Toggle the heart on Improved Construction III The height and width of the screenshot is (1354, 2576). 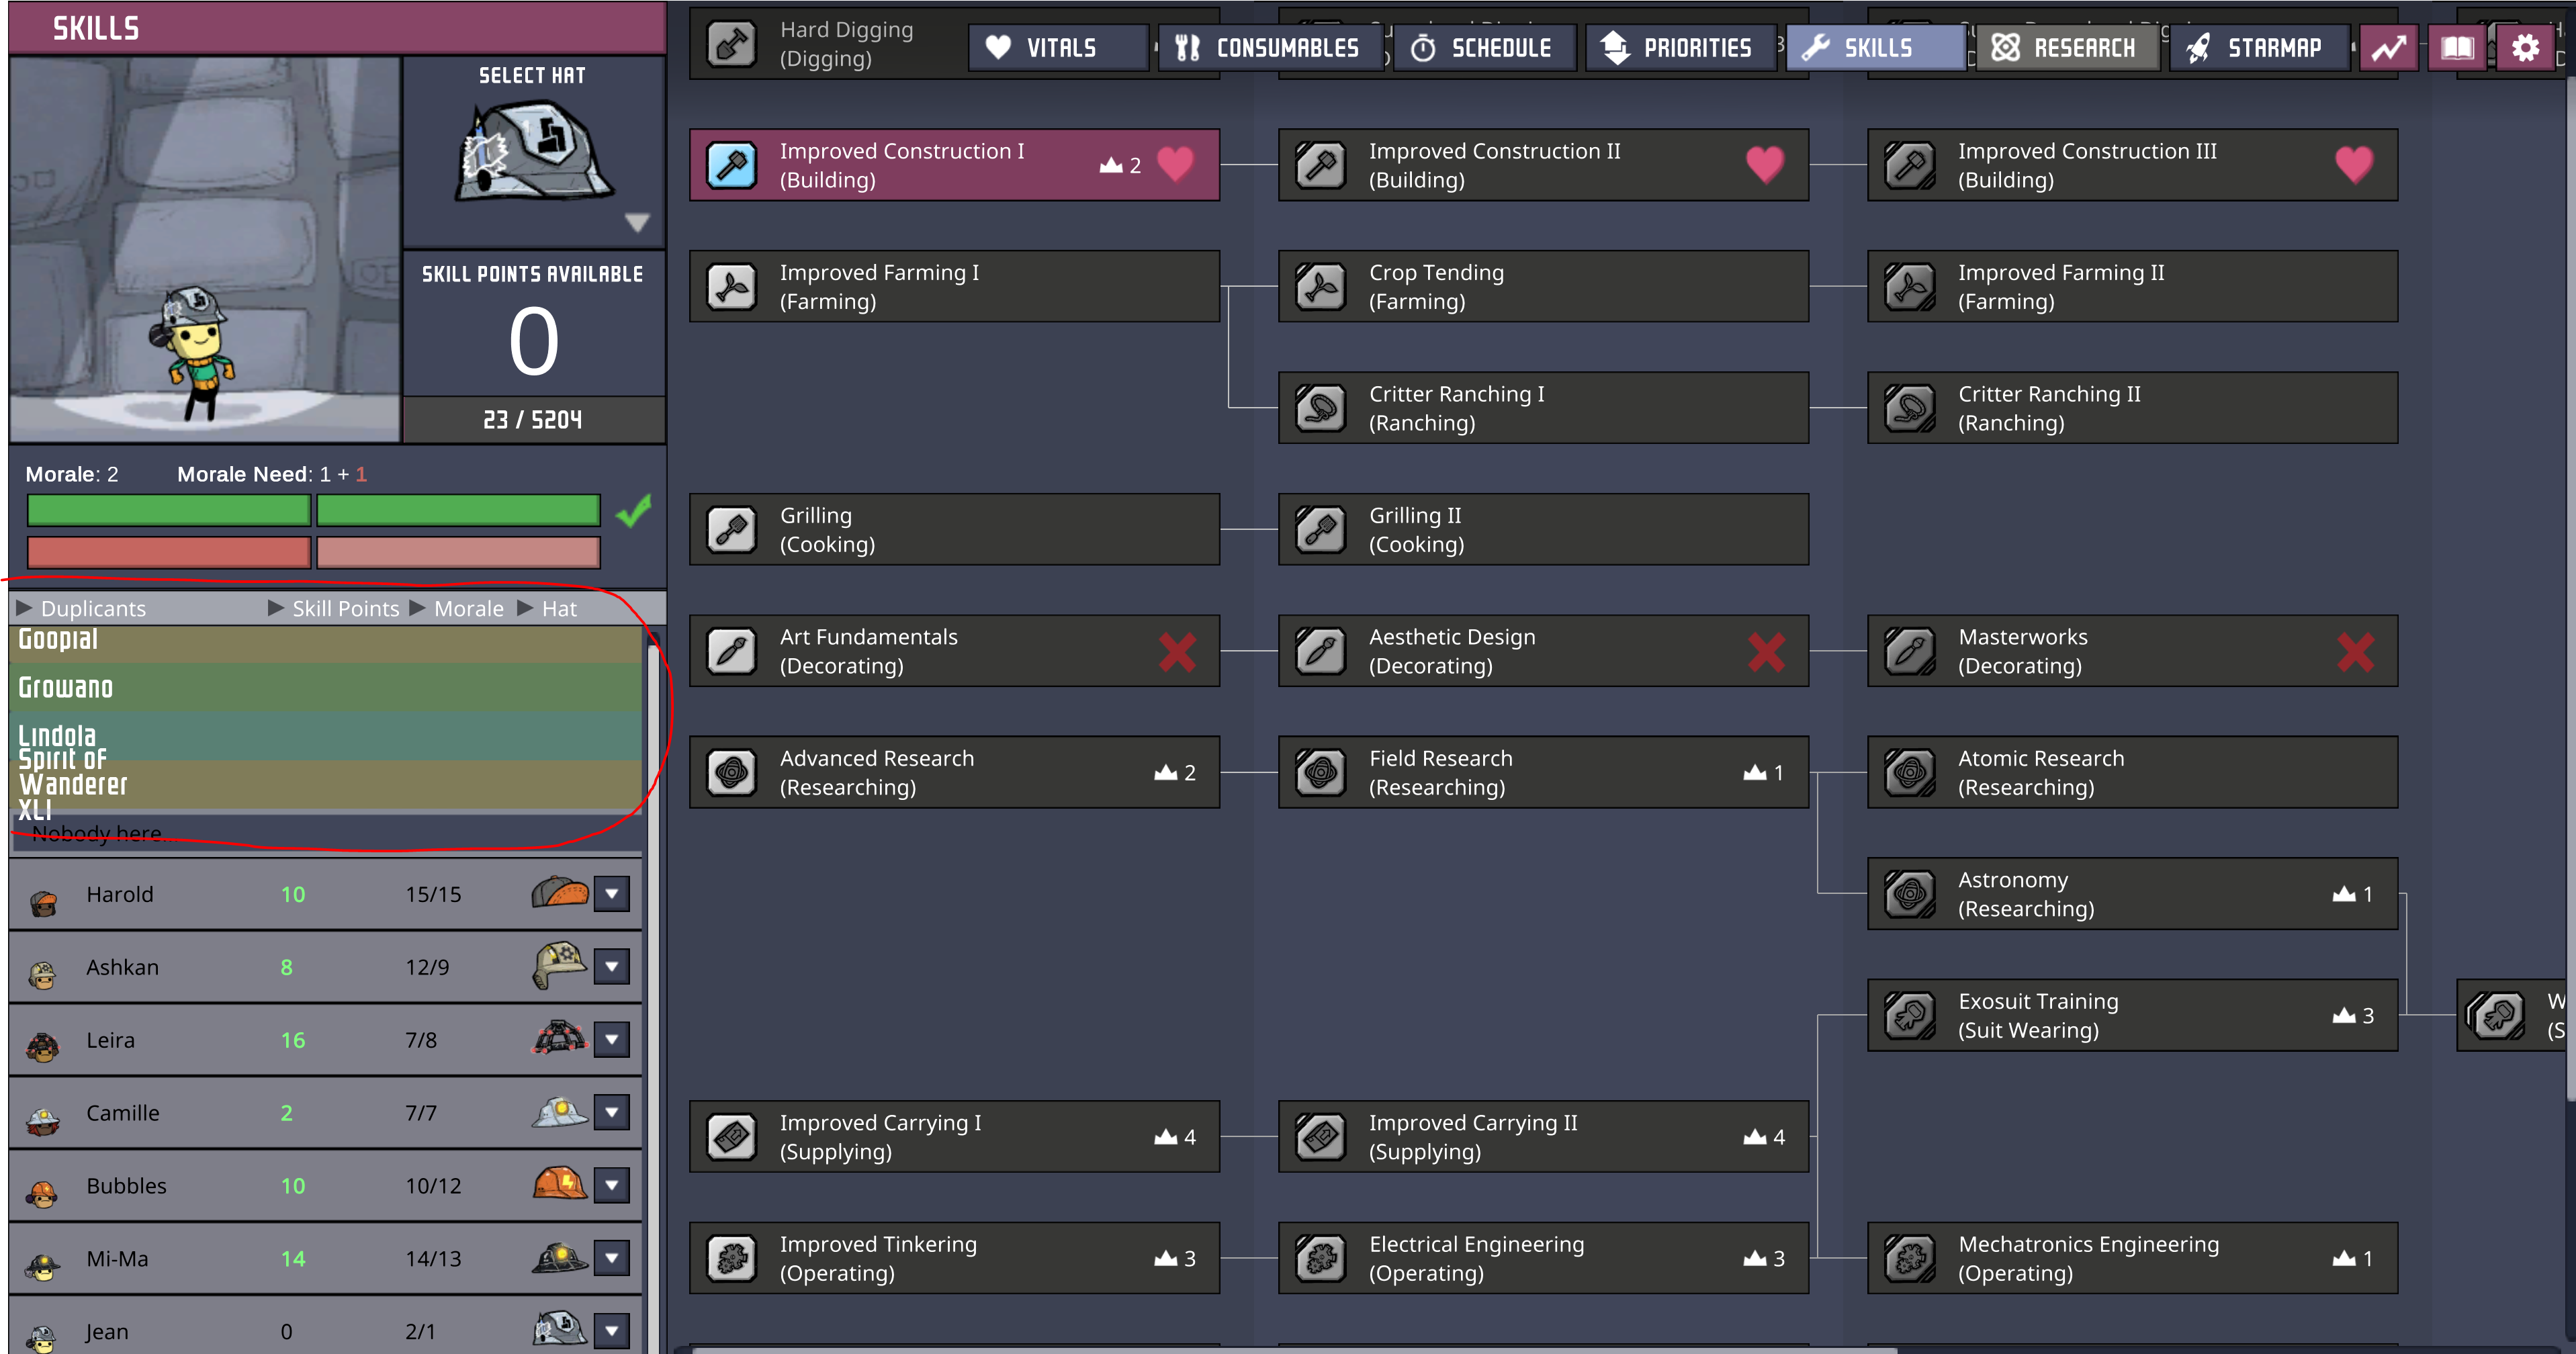pyautogui.click(x=2354, y=164)
